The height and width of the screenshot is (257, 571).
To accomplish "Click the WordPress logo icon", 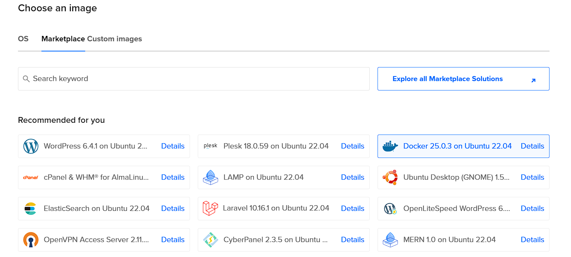I will click(31, 146).
